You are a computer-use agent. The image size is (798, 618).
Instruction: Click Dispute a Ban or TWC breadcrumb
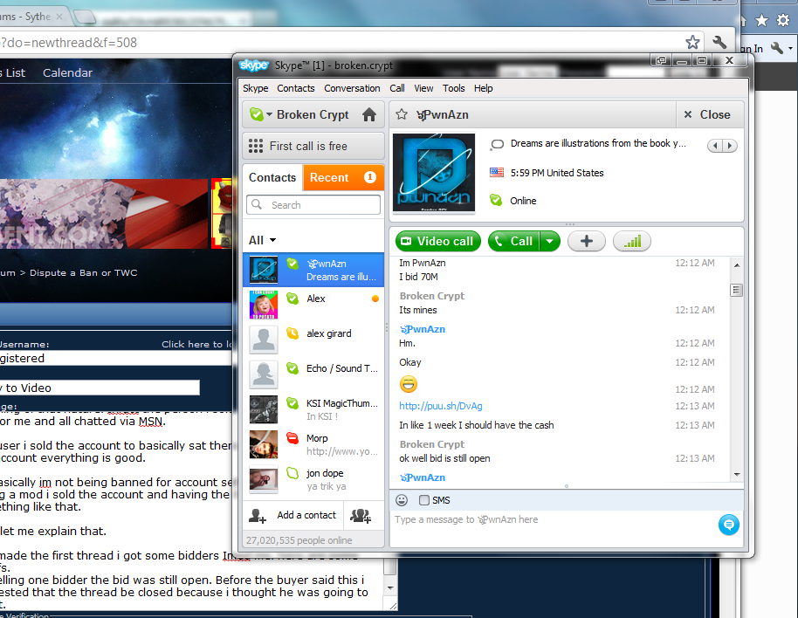point(84,272)
